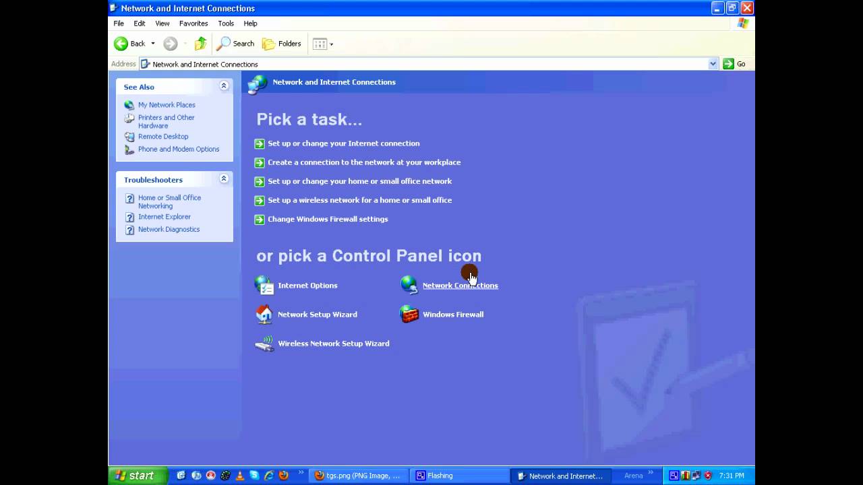Click inside the Address bar field
The width and height of the screenshot is (863, 485).
[x=429, y=64]
